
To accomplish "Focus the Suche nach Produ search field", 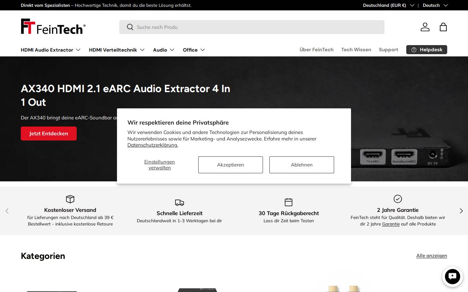I will (252, 27).
